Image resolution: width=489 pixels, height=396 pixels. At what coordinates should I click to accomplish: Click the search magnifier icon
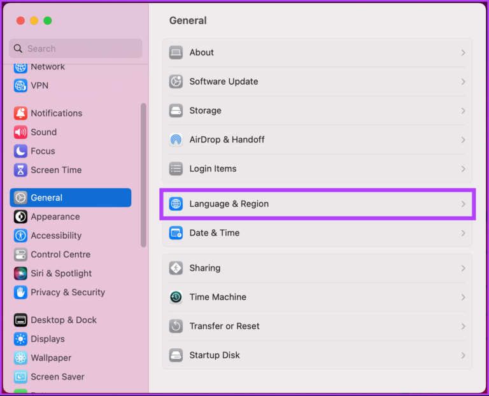pyautogui.click(x=18, y=48)
